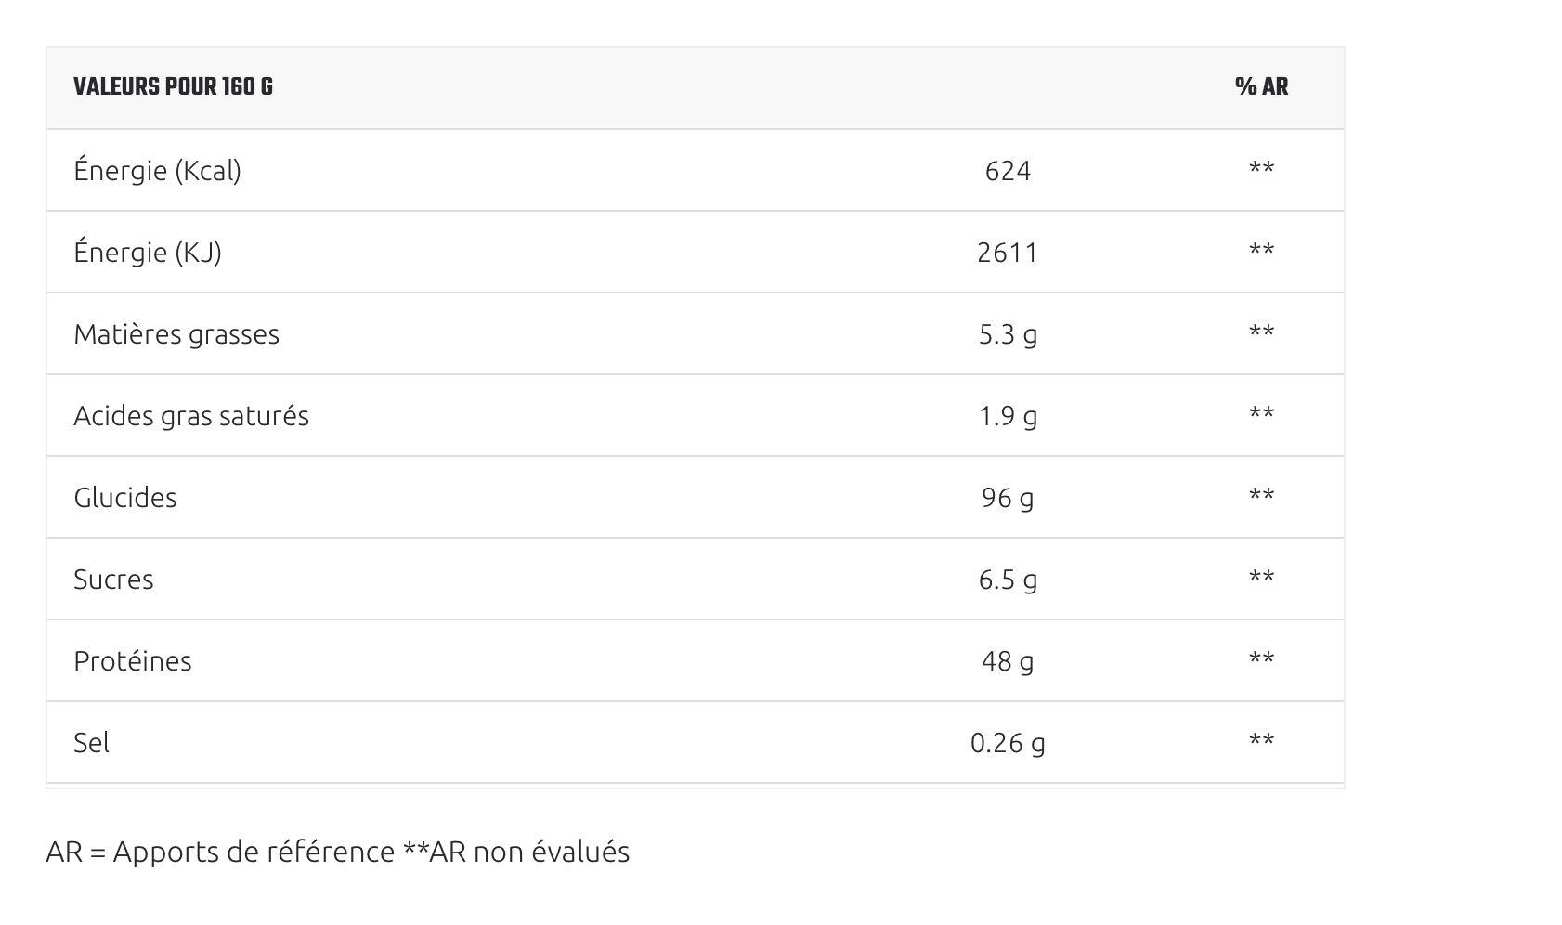Select the 'Glucides' row label
Screen dimensions: 1562x925
[125, 498]
